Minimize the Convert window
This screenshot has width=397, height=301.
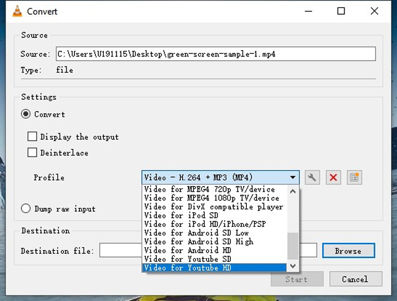tap(308, 11)
